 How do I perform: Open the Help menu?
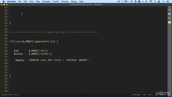(81, 1)
